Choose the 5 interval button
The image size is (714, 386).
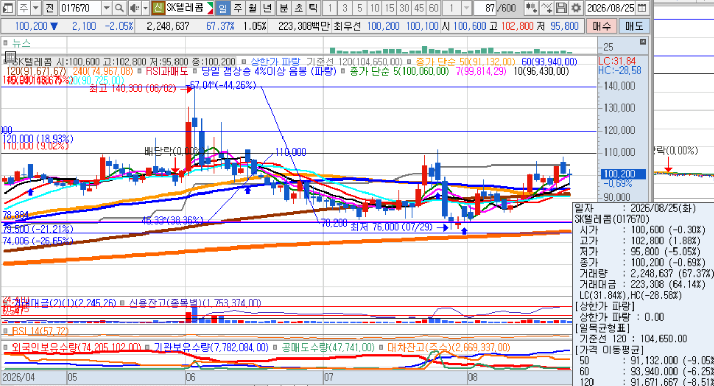pos(359,8)
